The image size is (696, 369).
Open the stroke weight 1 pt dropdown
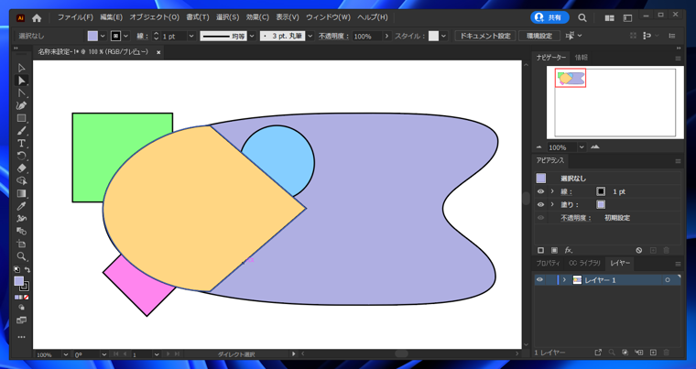click(x=190, y=37)
